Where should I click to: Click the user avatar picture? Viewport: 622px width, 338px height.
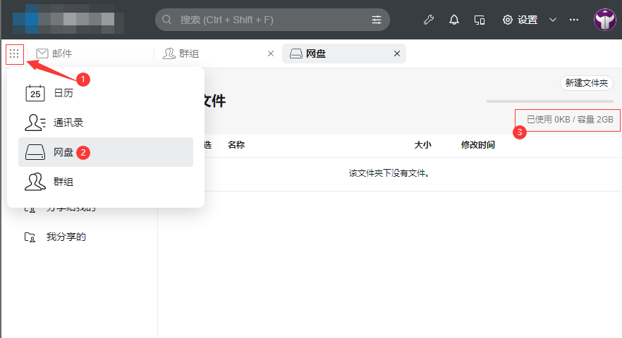point(604,20)
